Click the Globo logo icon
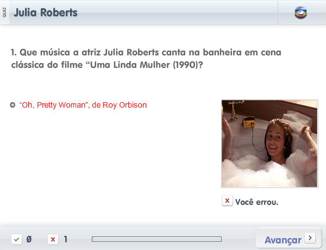Screen dimensions: 326x250 300,12
